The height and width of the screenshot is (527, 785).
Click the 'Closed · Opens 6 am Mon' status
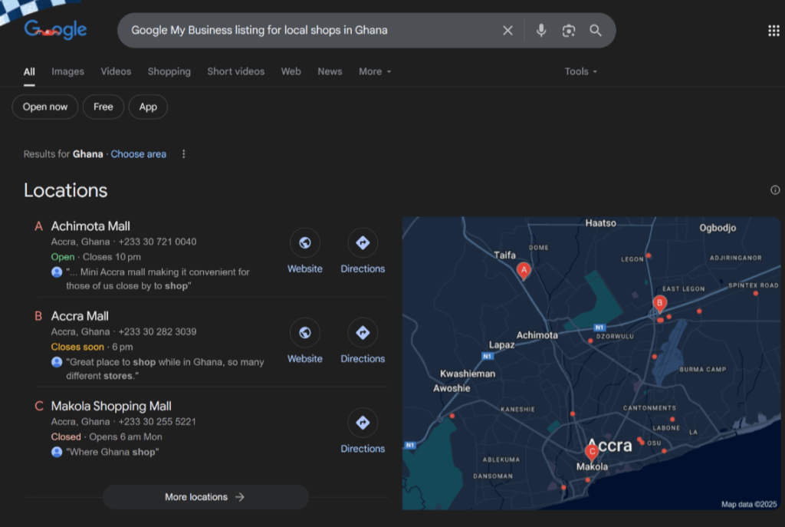click(x=107, y=436)
